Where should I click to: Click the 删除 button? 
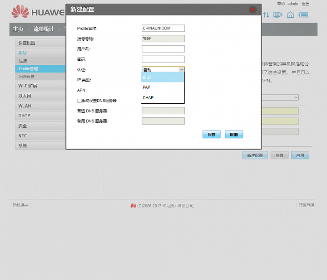tap(279, 155)
